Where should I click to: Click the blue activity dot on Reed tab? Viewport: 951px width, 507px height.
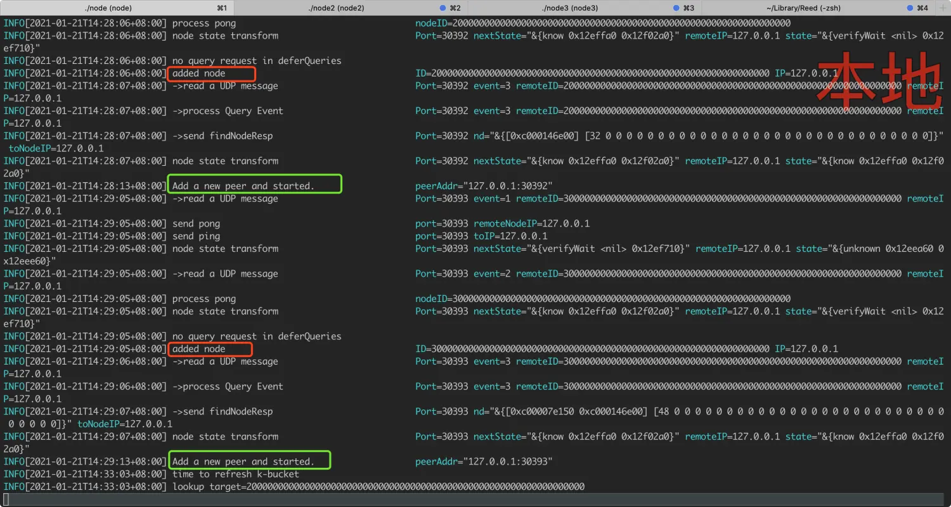[910, 8]
